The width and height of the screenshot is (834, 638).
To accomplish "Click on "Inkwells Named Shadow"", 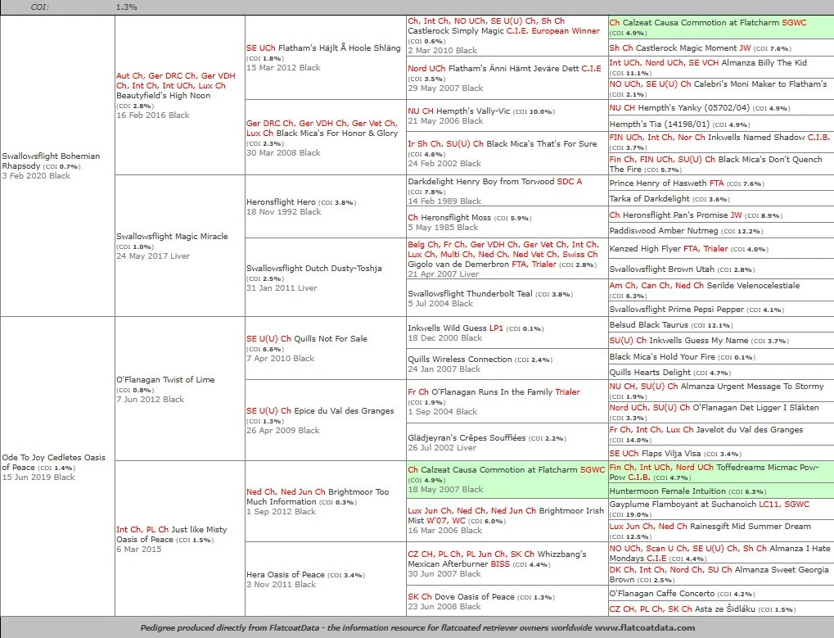I will click(756, 138).
